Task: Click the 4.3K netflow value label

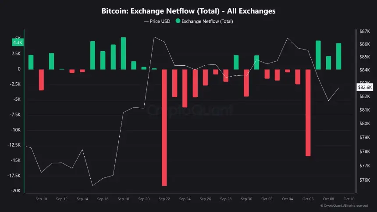Action: (x=18, y=42)
